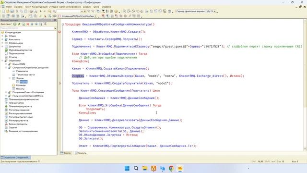Select Команды in the tree
The image size is (307, 173).
point(21,86)
